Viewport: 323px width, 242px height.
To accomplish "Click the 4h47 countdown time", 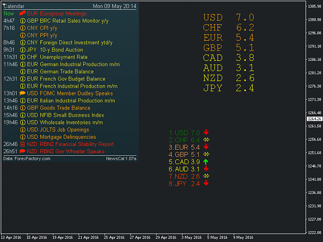I will [9, 21].
